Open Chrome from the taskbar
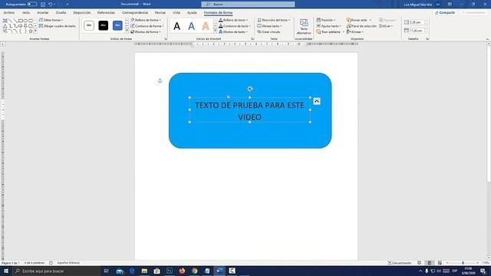 coord(194,271)
